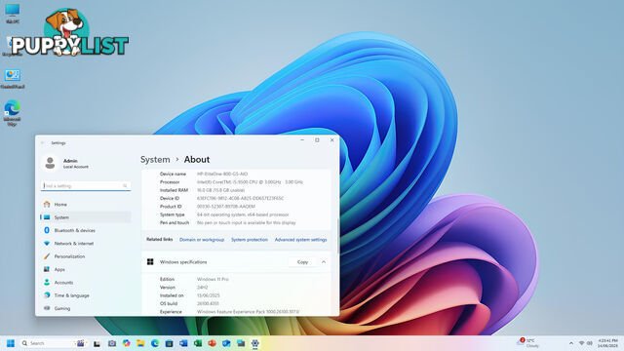Open System protection link
624x351 pixels.
click(x=250, y=240)
